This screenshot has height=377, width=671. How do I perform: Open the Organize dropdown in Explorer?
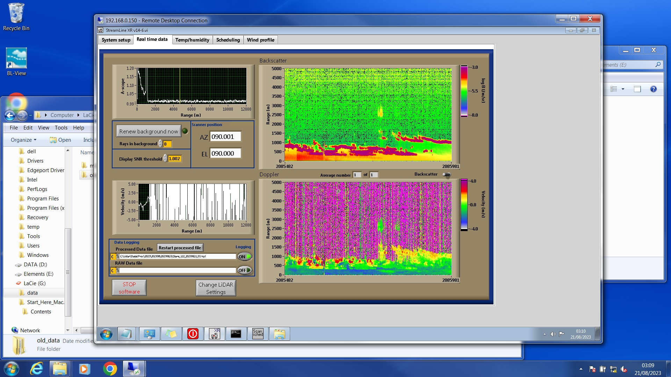(23, 140)
